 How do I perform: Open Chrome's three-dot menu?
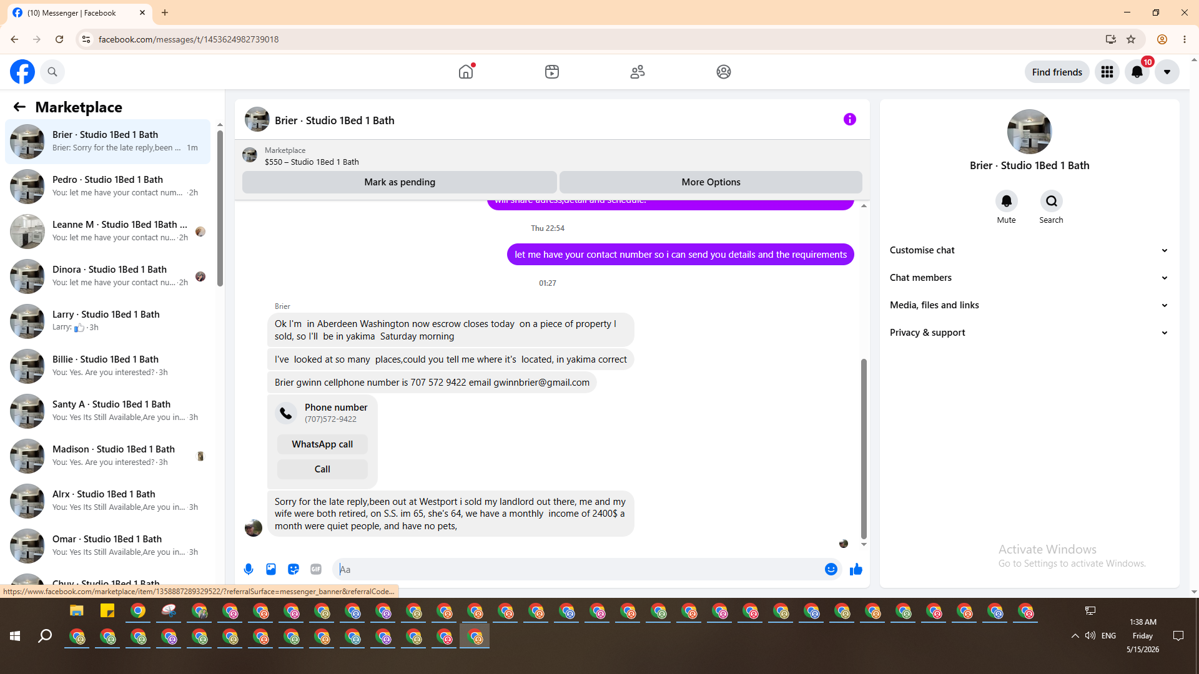coord(1185,39)
